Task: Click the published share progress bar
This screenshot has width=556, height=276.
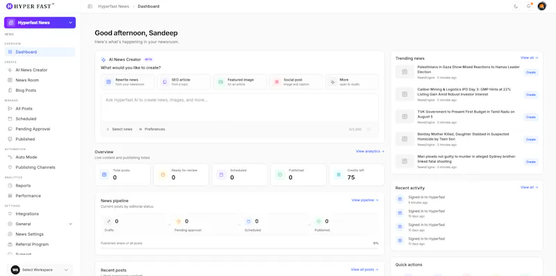Action: pyautogui.click(x=240, y=248)
